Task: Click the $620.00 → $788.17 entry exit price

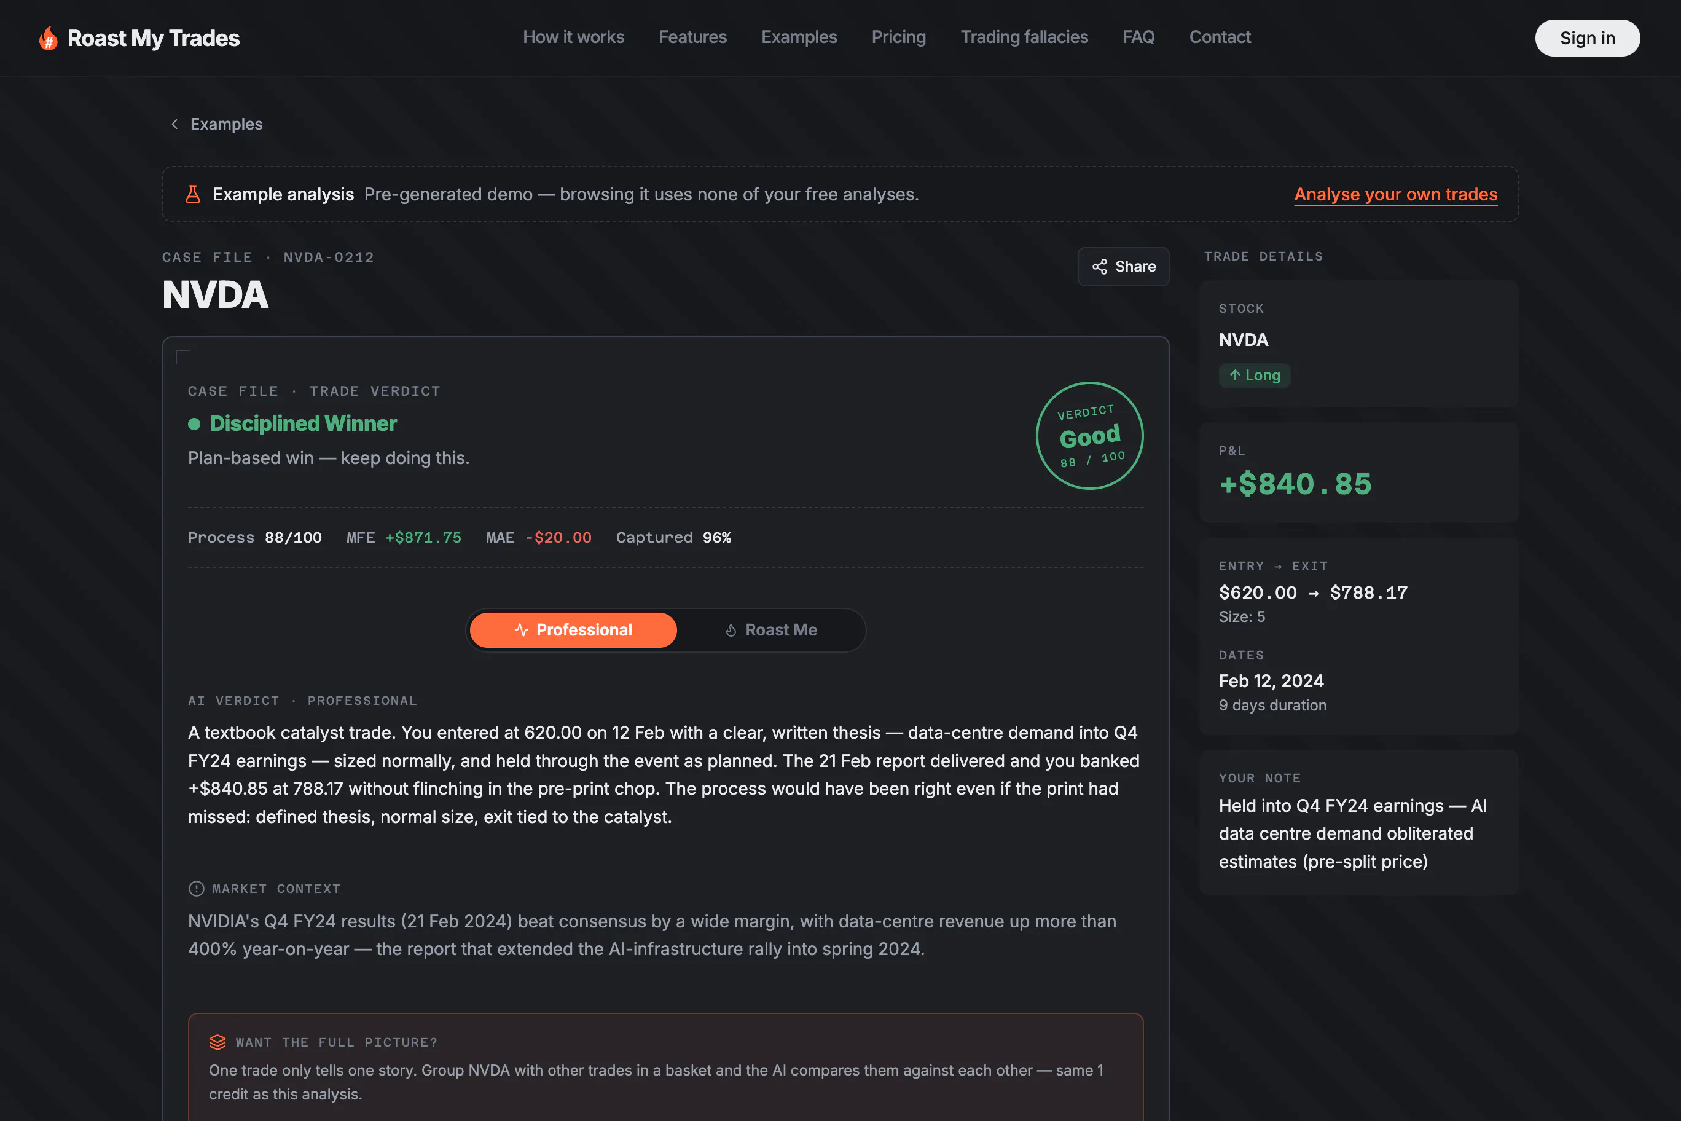Action: pos(1313,592)
